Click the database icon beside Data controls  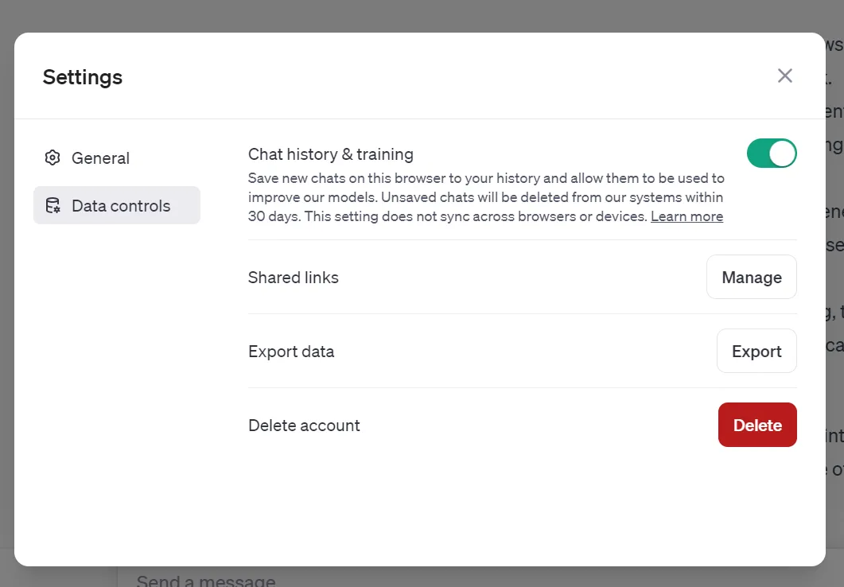[x=53, y=206]
